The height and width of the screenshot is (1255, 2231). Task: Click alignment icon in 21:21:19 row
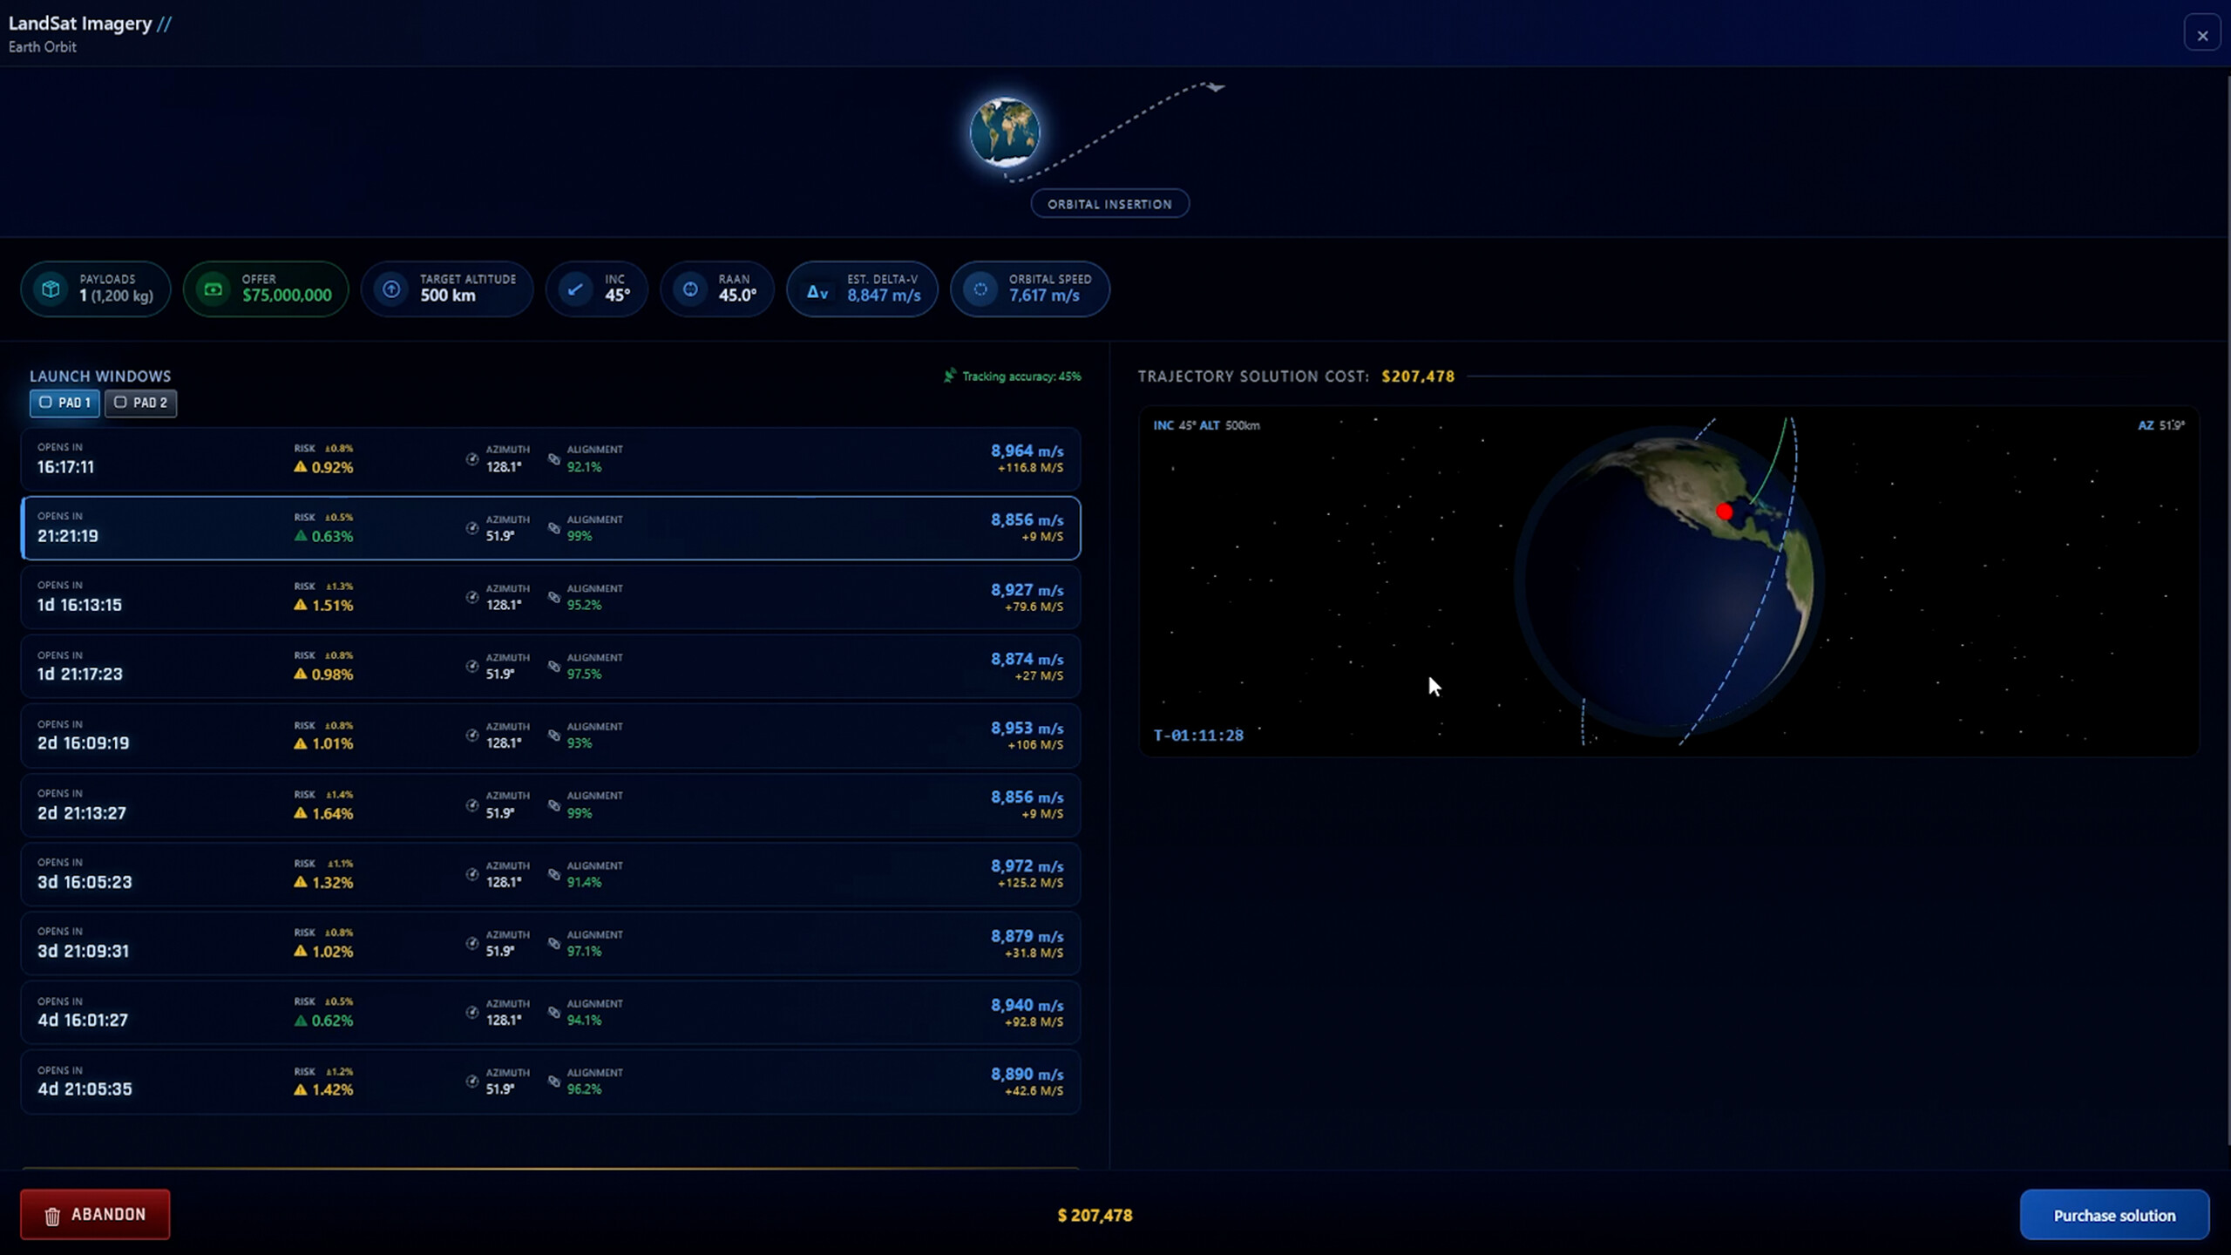tap(554, 528)
